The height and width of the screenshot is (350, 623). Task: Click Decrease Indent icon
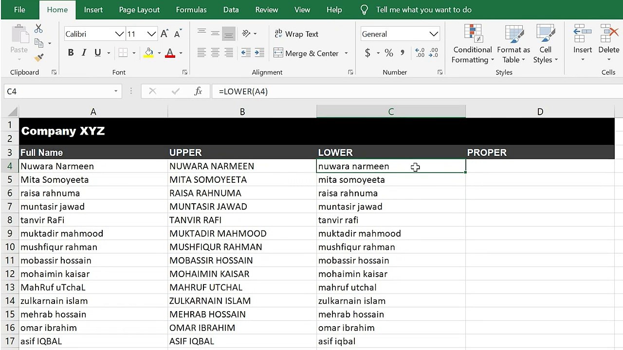pyautogui.click(x=246, y=52)
